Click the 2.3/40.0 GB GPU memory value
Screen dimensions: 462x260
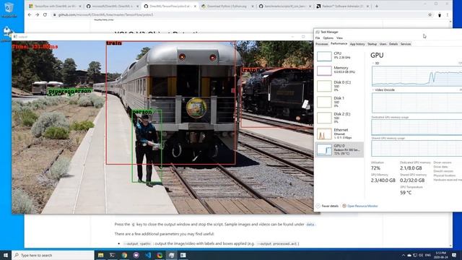[x=383, y=180]
